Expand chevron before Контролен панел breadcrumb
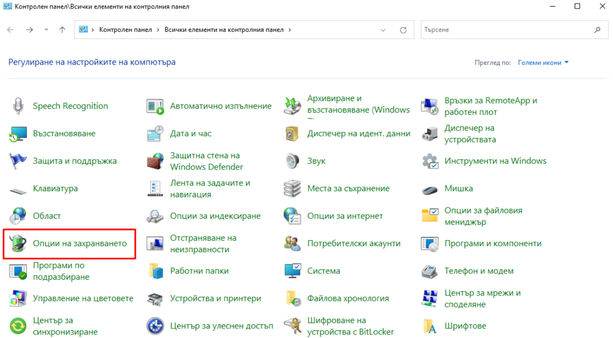Screen dimensions: 613x338 93,30
